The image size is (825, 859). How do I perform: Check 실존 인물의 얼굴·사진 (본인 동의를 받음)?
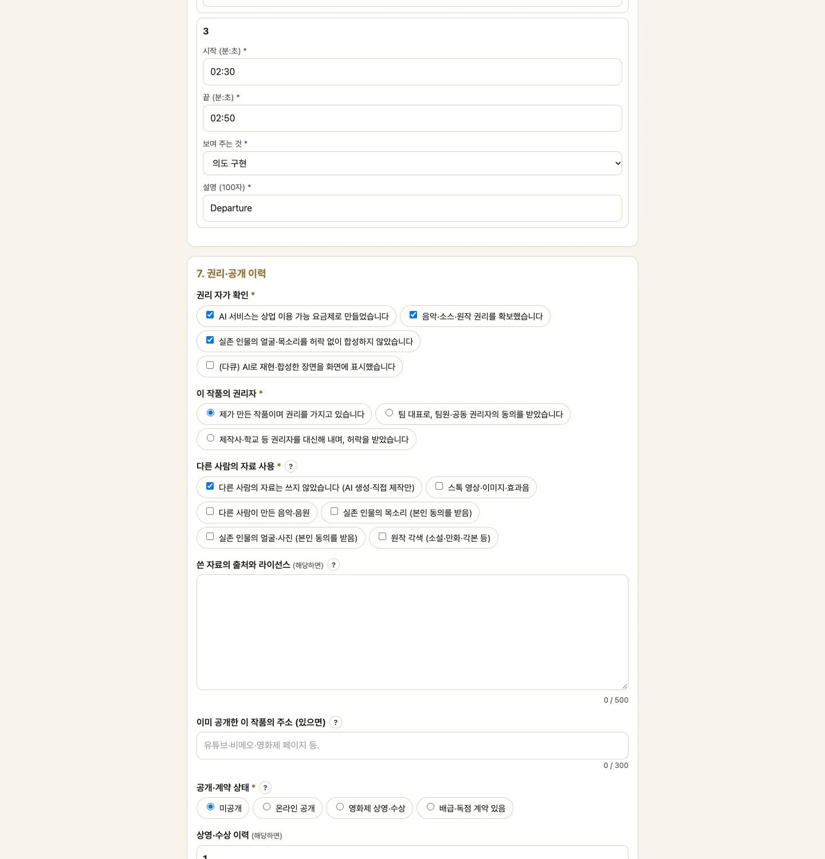pos(210,537)
